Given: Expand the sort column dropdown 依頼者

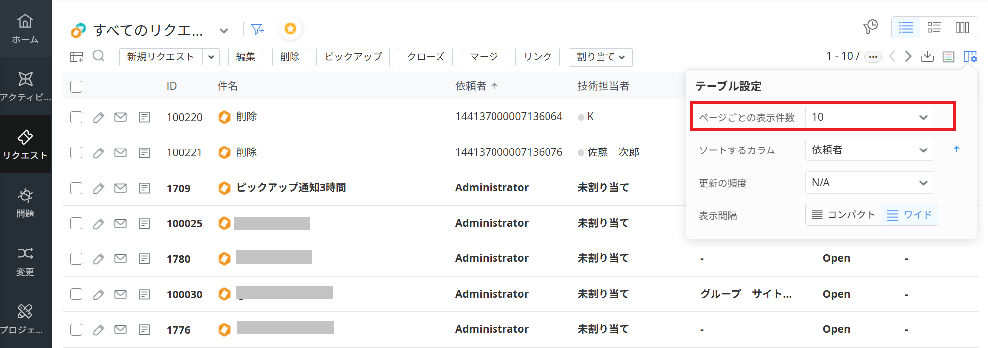Looking at the screenshot, I should tap(869, 150).
